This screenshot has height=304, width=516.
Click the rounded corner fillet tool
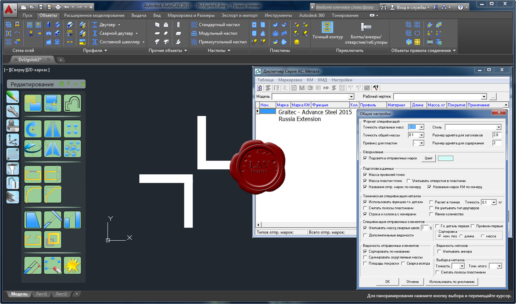coord(33,194)
